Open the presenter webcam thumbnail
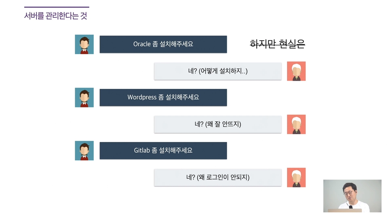The height and width of the screenshot is (218, 388). coord(352,196)
